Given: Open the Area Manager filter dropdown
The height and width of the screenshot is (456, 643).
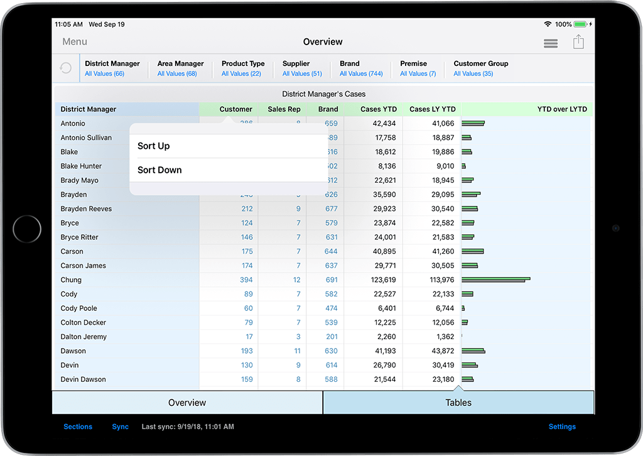Looking at the screenshot, I should coord(180,68).
